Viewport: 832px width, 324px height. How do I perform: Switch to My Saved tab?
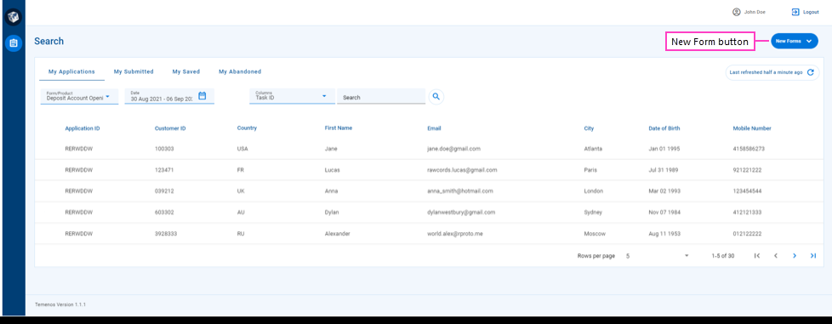point(186,71)
